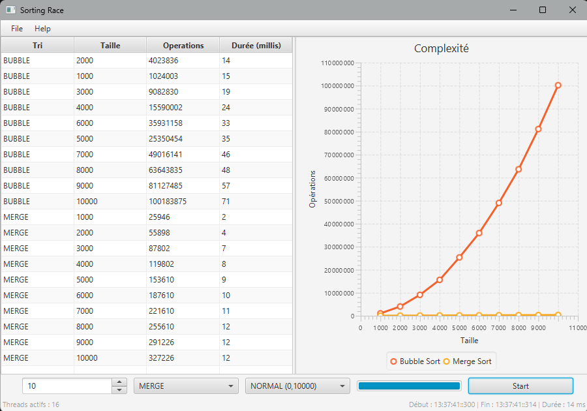Maximize the Sorting Race window

[x=542, y=10]
